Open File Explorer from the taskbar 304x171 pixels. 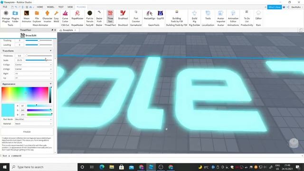coord(112,167)
